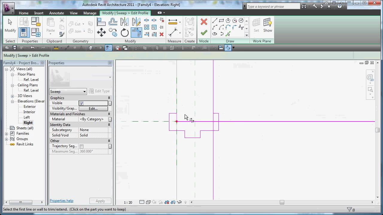Toggle the Properties palette ribbon button

24,32
